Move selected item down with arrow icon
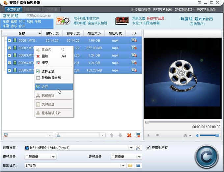The height and width of the screenshot is (172, 224). (x=120, y=135)
